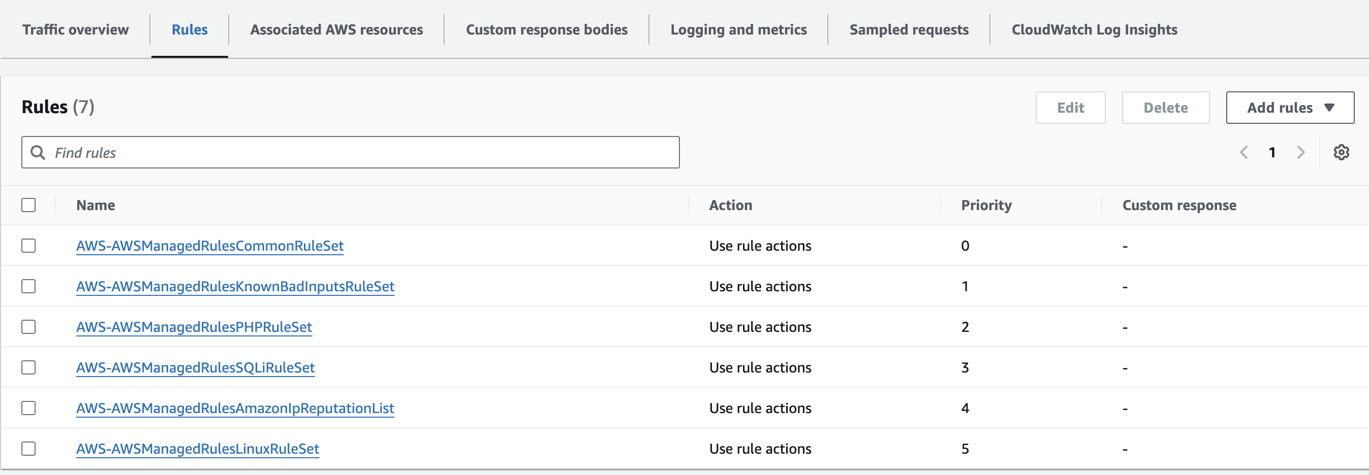Image resolution: width=1369 pixels, height=475 pixels.
Task: Click the Name column header
Action: [96, 205]
